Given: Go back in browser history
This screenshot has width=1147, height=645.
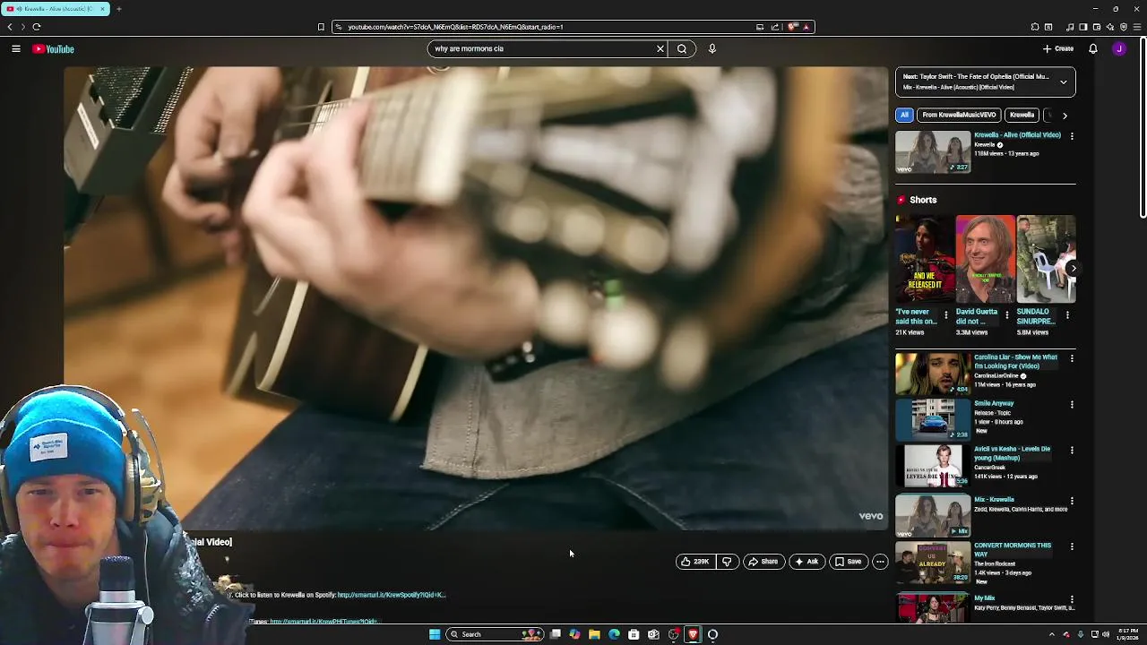Looking at the screenshot, I should point(10,27).
